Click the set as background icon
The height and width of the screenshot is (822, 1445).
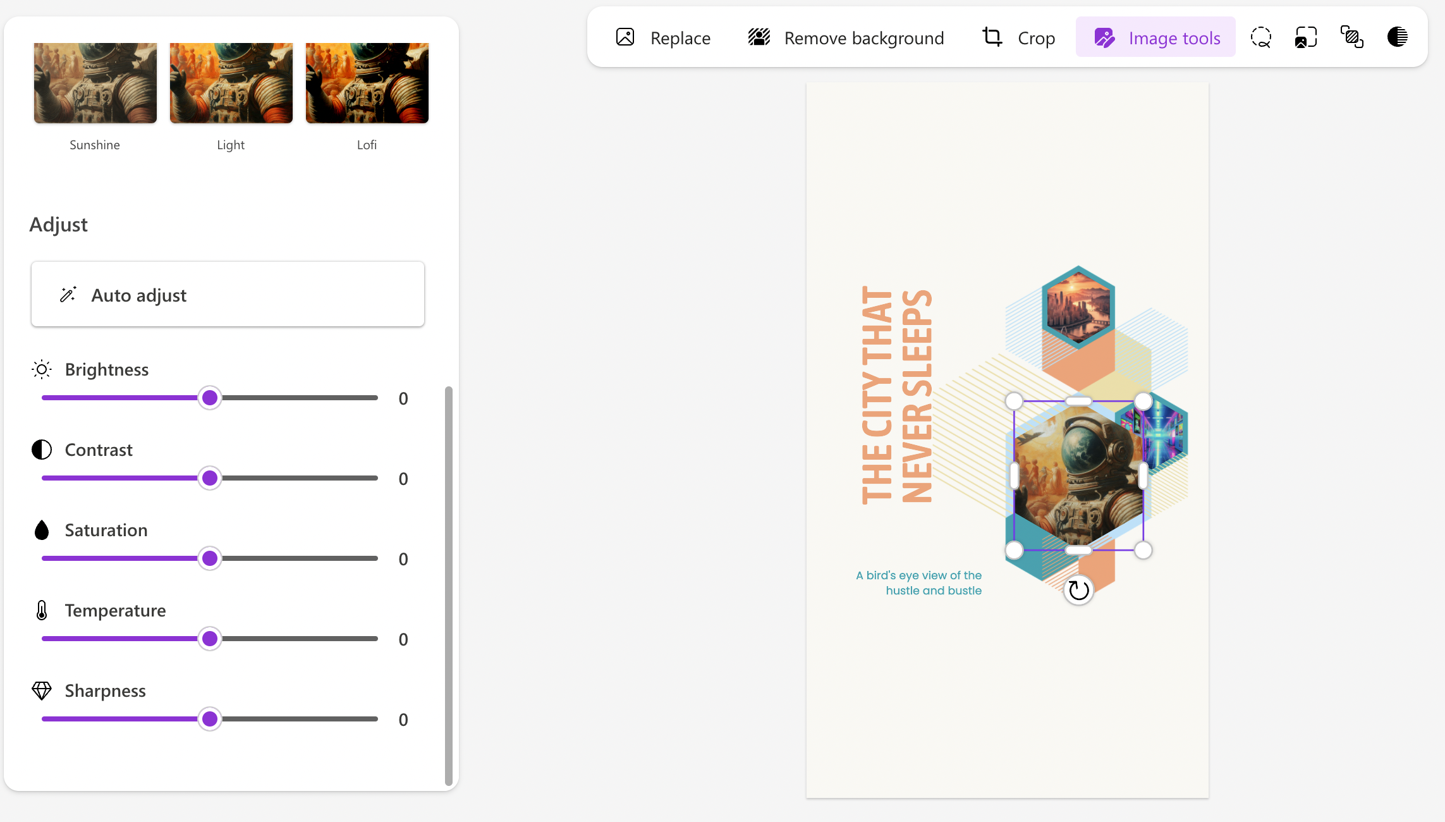pyautogui.click(x=1306, y=37)
